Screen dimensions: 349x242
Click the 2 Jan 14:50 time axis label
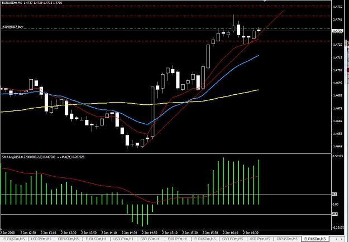pos(149,233)
